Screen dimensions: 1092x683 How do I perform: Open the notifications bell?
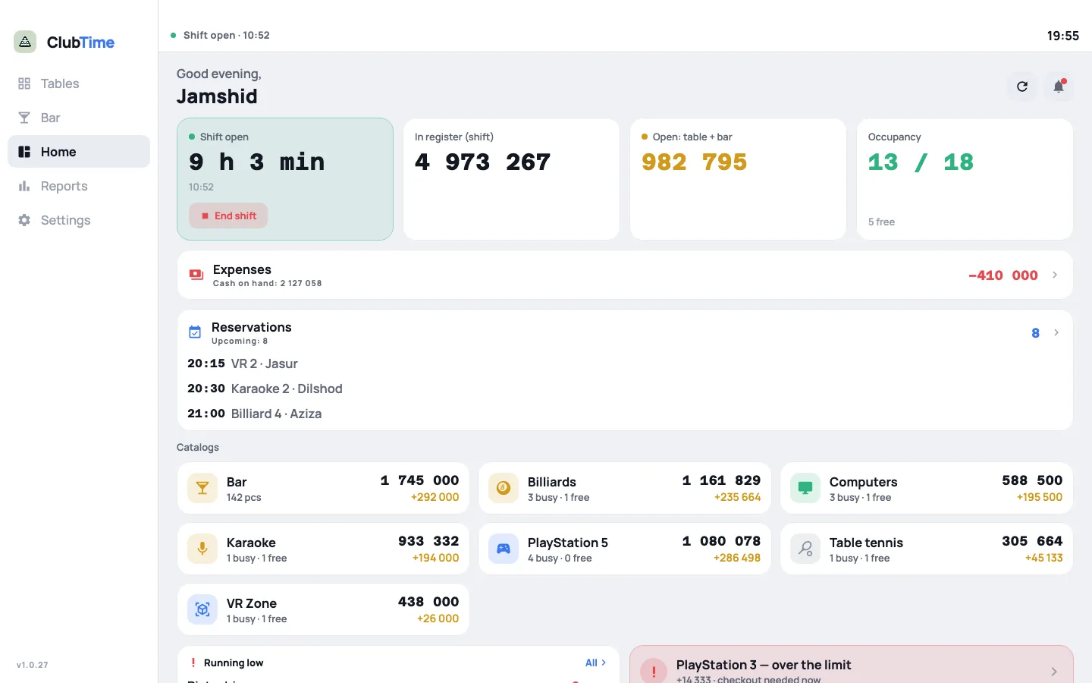pyautogui.click(x=1059, y=87)
